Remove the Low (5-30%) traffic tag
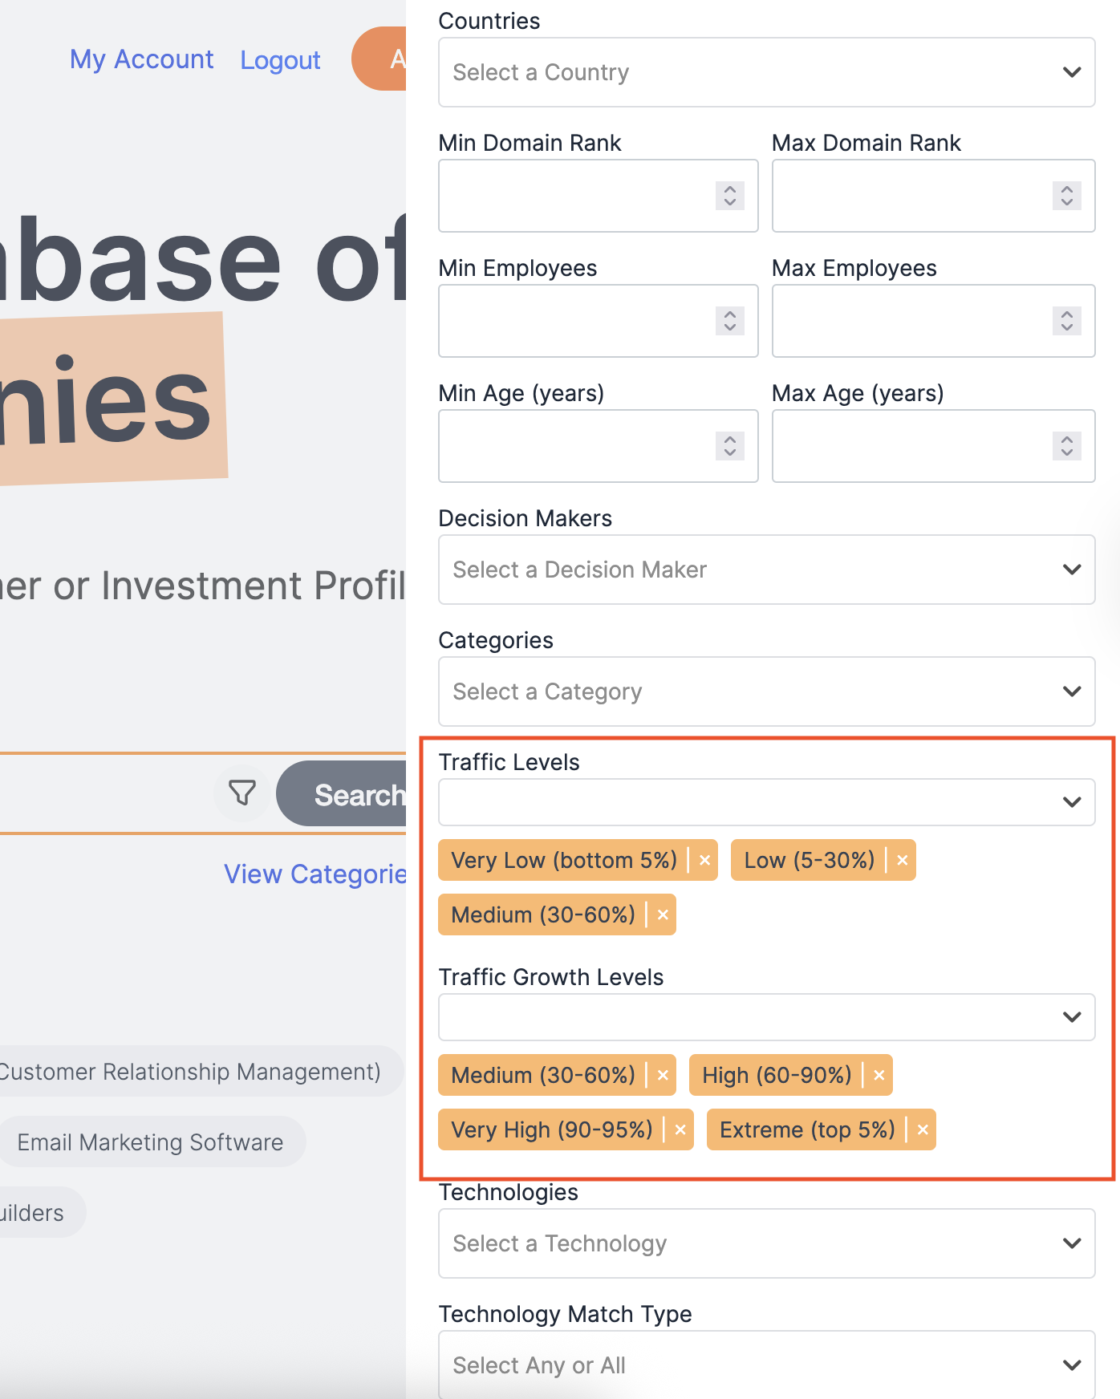 903,860
